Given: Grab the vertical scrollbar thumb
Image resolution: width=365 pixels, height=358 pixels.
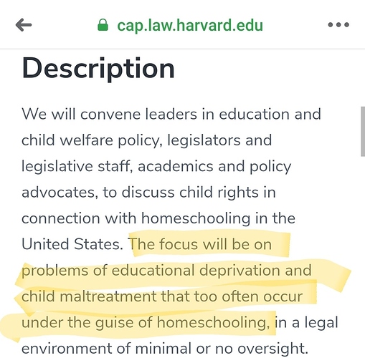Looking at the screenshot, I should pos(363,131).
